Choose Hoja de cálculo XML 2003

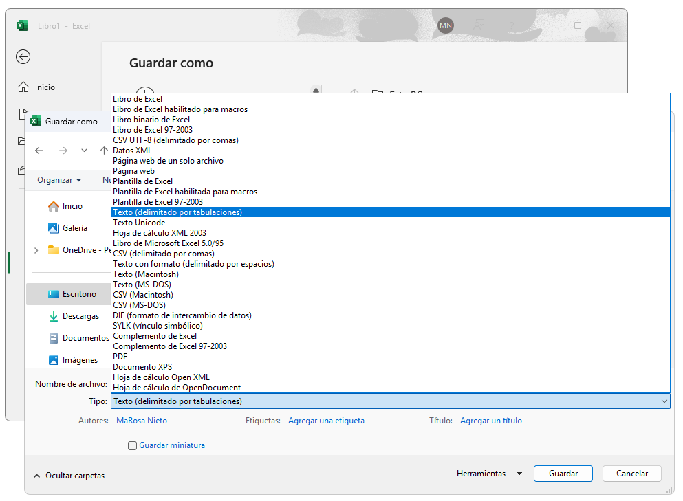pos(390,233)
